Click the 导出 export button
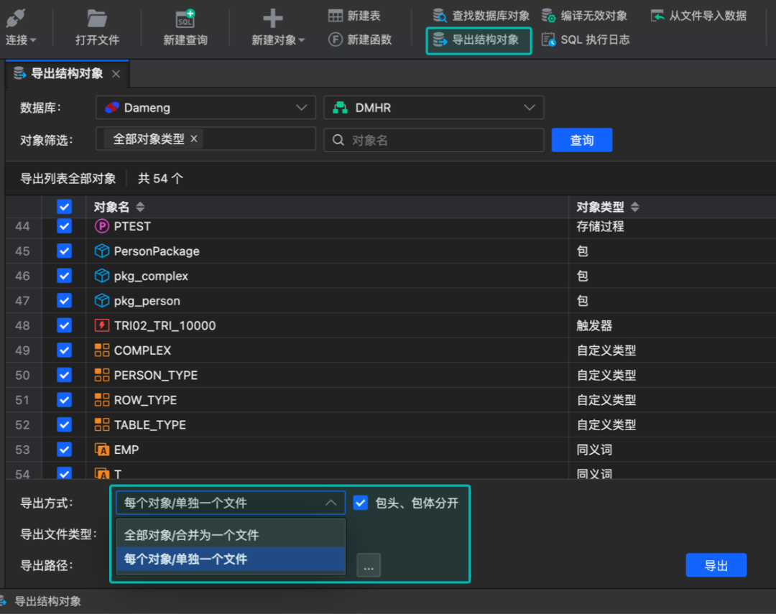This screenshot has height=614, width=776. pos(716,565)
